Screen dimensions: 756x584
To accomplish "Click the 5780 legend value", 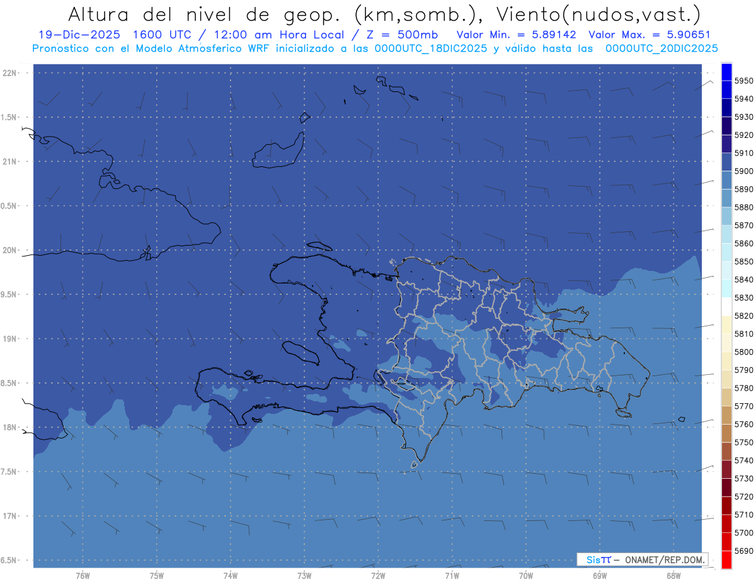I will point(743,388).
